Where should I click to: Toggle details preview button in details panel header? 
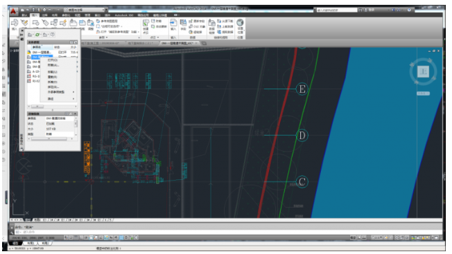pos(71,114)
